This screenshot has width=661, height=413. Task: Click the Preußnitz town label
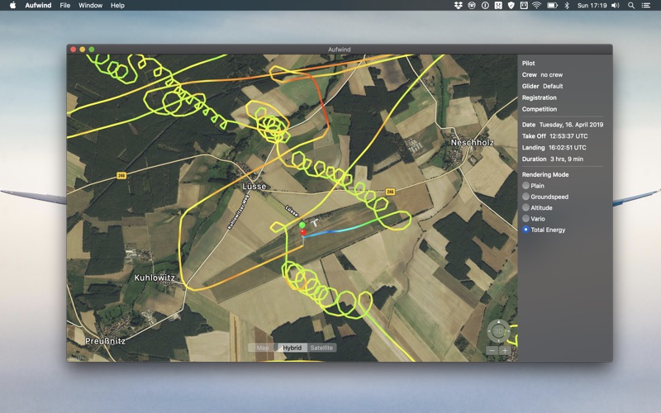tap(105, 341)
